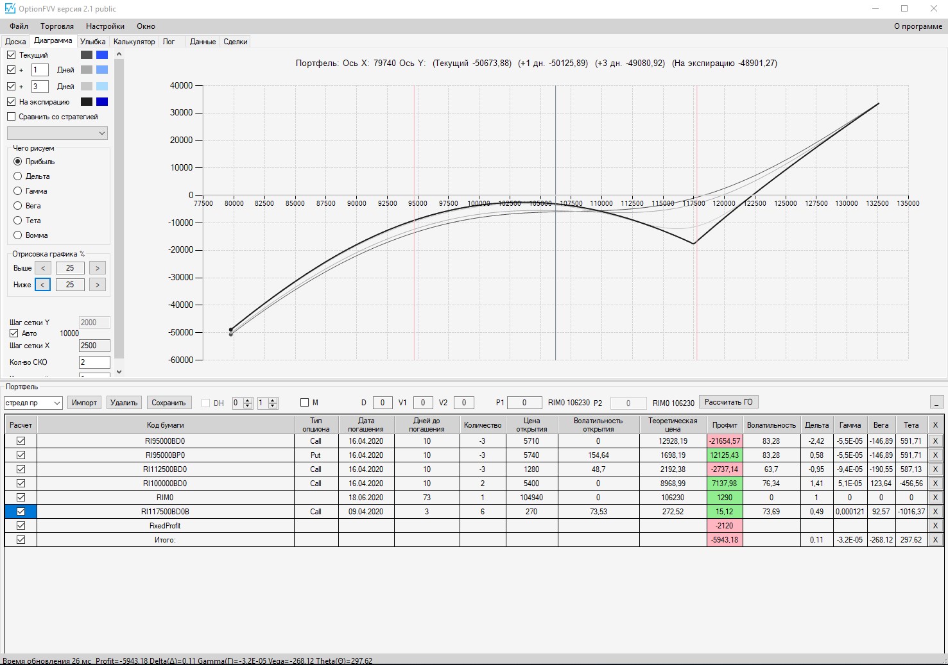Screen dimensions: 948x665
Task: Enable Сравнить со стратегией checkbox
Action: 12,117
